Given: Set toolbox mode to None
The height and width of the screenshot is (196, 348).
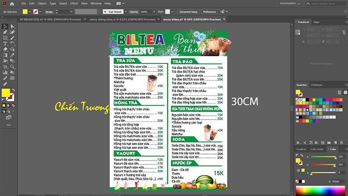Looking at the screenshot, I should pyautogui.click(x=13, y=105).
